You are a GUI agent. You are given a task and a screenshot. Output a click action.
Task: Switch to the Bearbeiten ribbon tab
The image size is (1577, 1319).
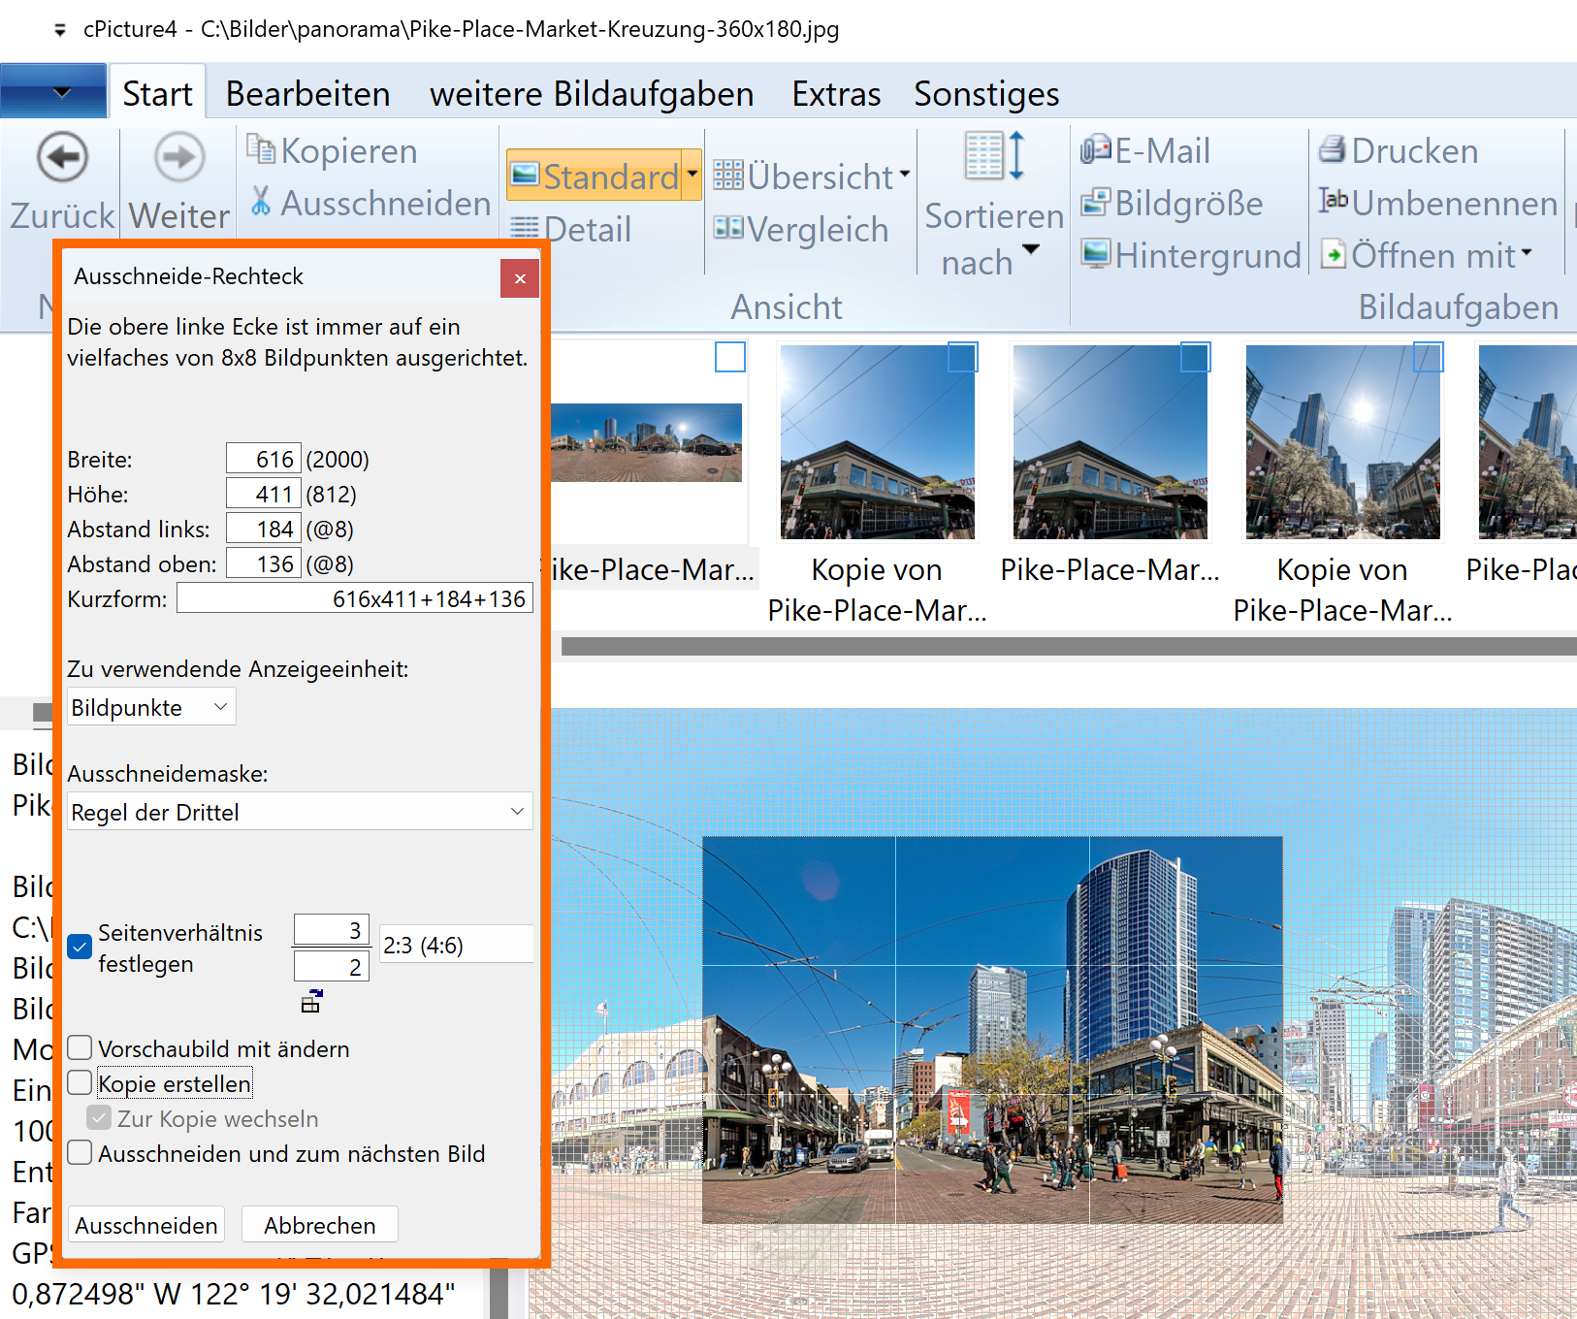(307, 94)
